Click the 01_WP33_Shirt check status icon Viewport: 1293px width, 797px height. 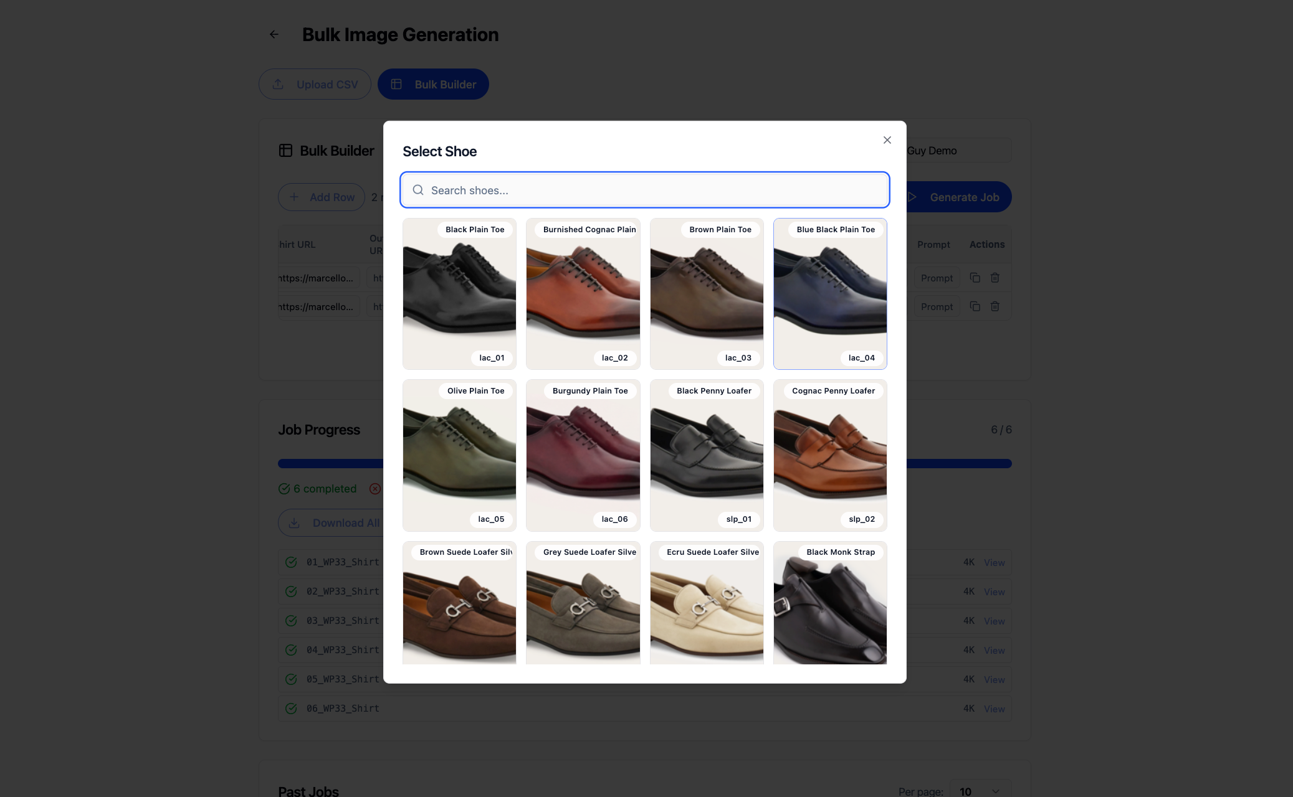pos(291,562)
